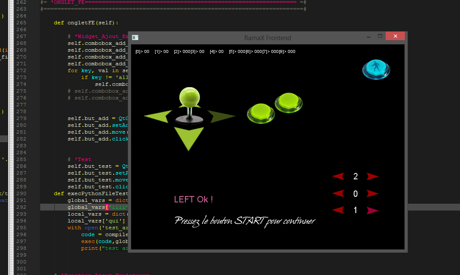Click the [0]> 00 counter label
Image resolution: width=460 pixels, height=275 pixels.
[x=141, y=51]
